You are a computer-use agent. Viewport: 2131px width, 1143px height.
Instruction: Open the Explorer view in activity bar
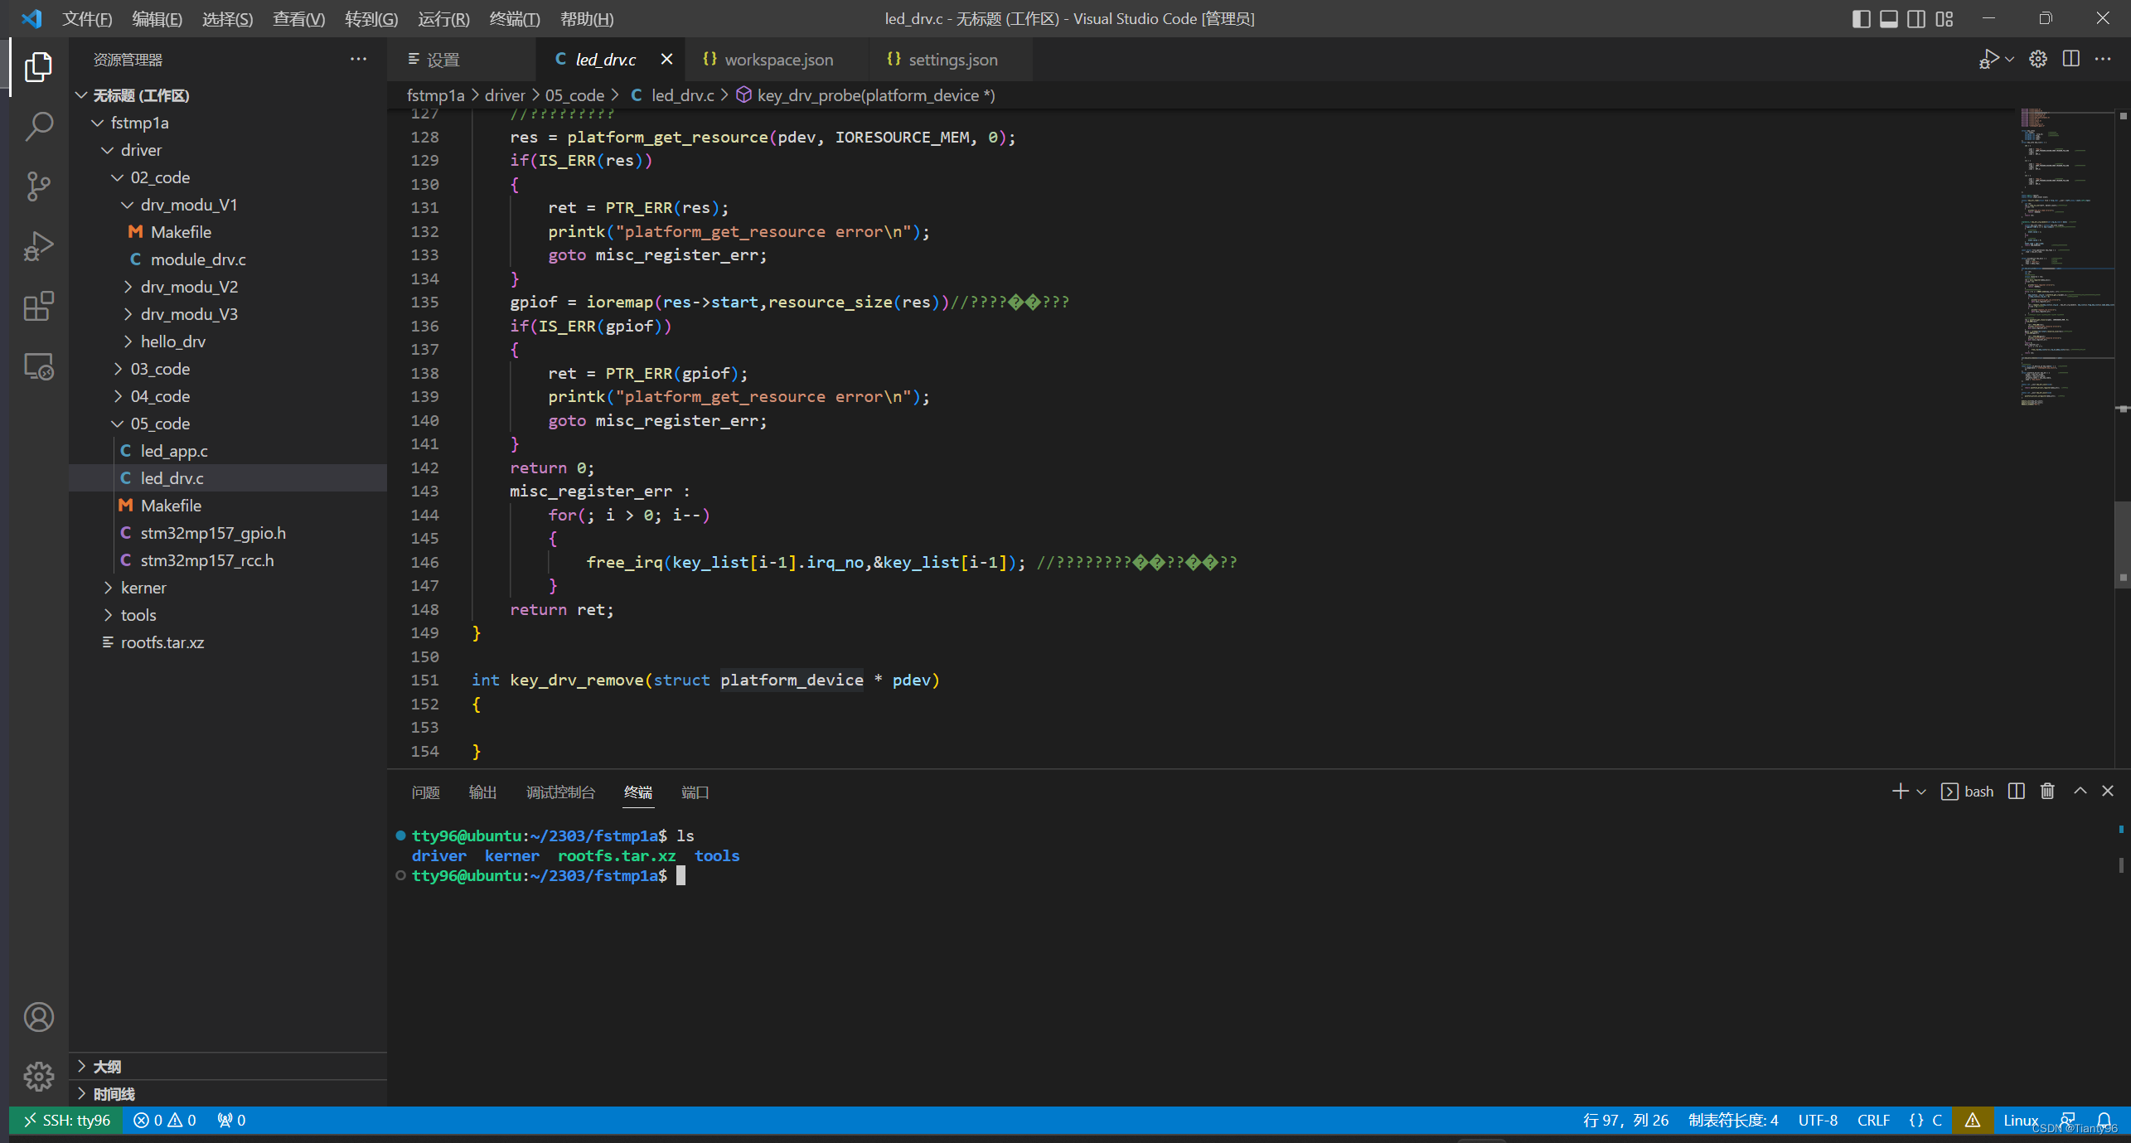38,66
